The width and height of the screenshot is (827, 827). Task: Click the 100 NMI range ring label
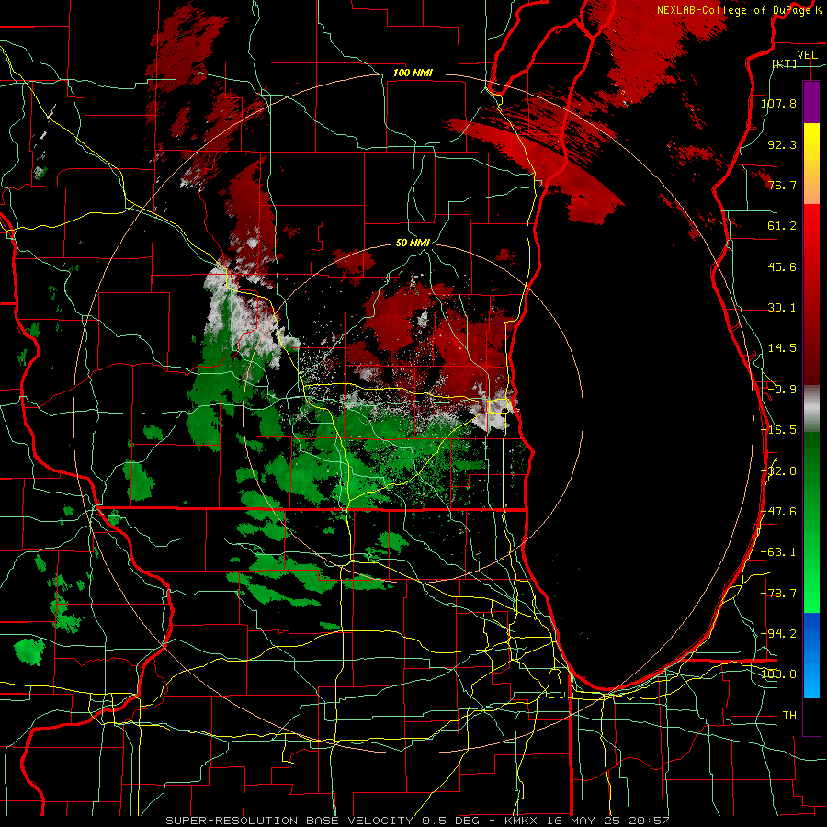pos(413,73)
